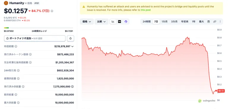Expand the 価格 dropdown
228x109 pixels.
coord(87,22)
